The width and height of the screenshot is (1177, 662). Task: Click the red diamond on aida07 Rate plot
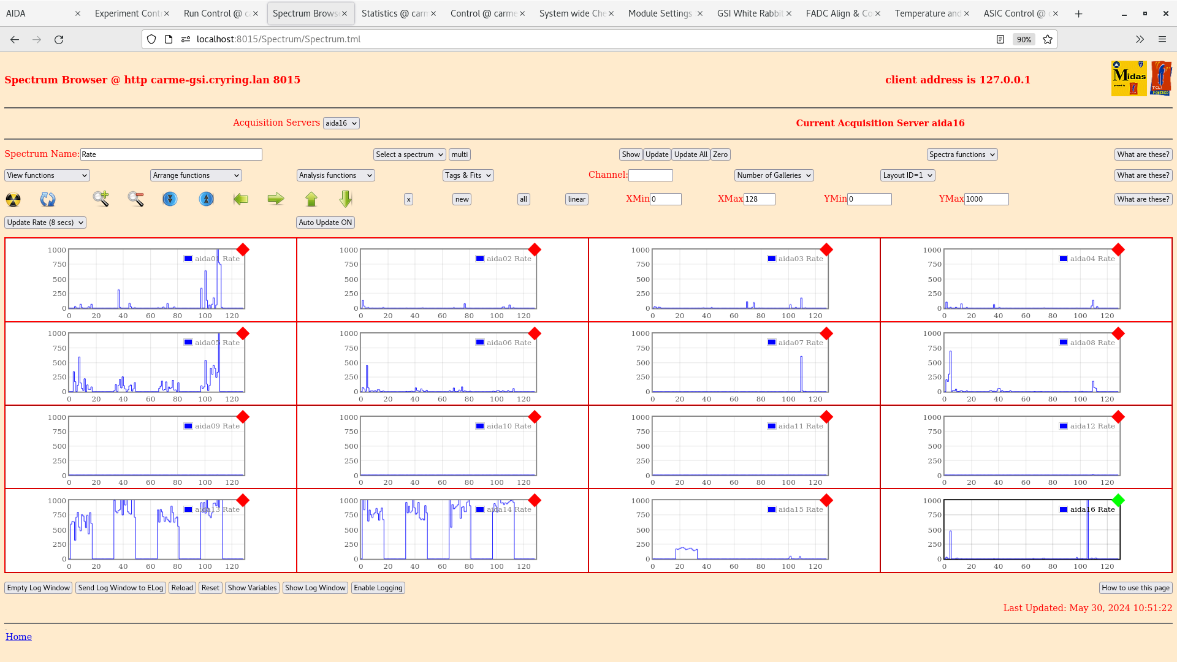pos(826,333)
